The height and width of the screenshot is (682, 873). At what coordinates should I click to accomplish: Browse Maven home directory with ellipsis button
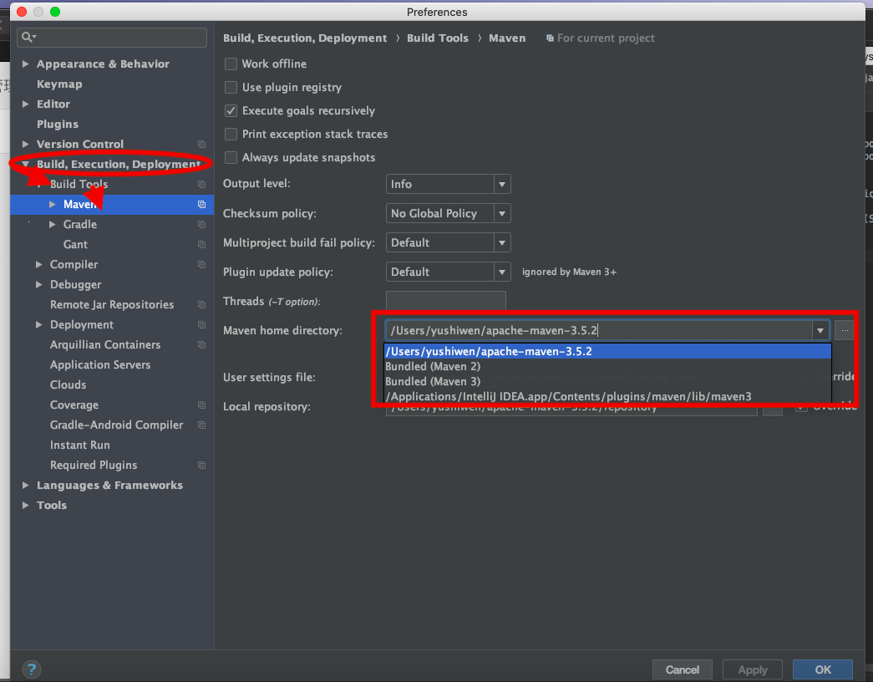pos(844,330)
